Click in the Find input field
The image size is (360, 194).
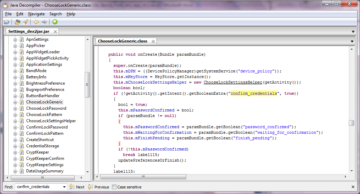pyautogui.click(x=39, y=187)
